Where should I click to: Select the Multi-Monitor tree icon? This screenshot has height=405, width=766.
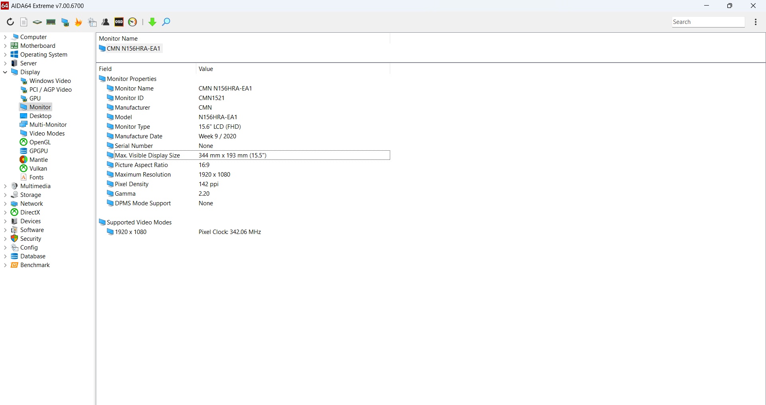click(x=24, y=125)
